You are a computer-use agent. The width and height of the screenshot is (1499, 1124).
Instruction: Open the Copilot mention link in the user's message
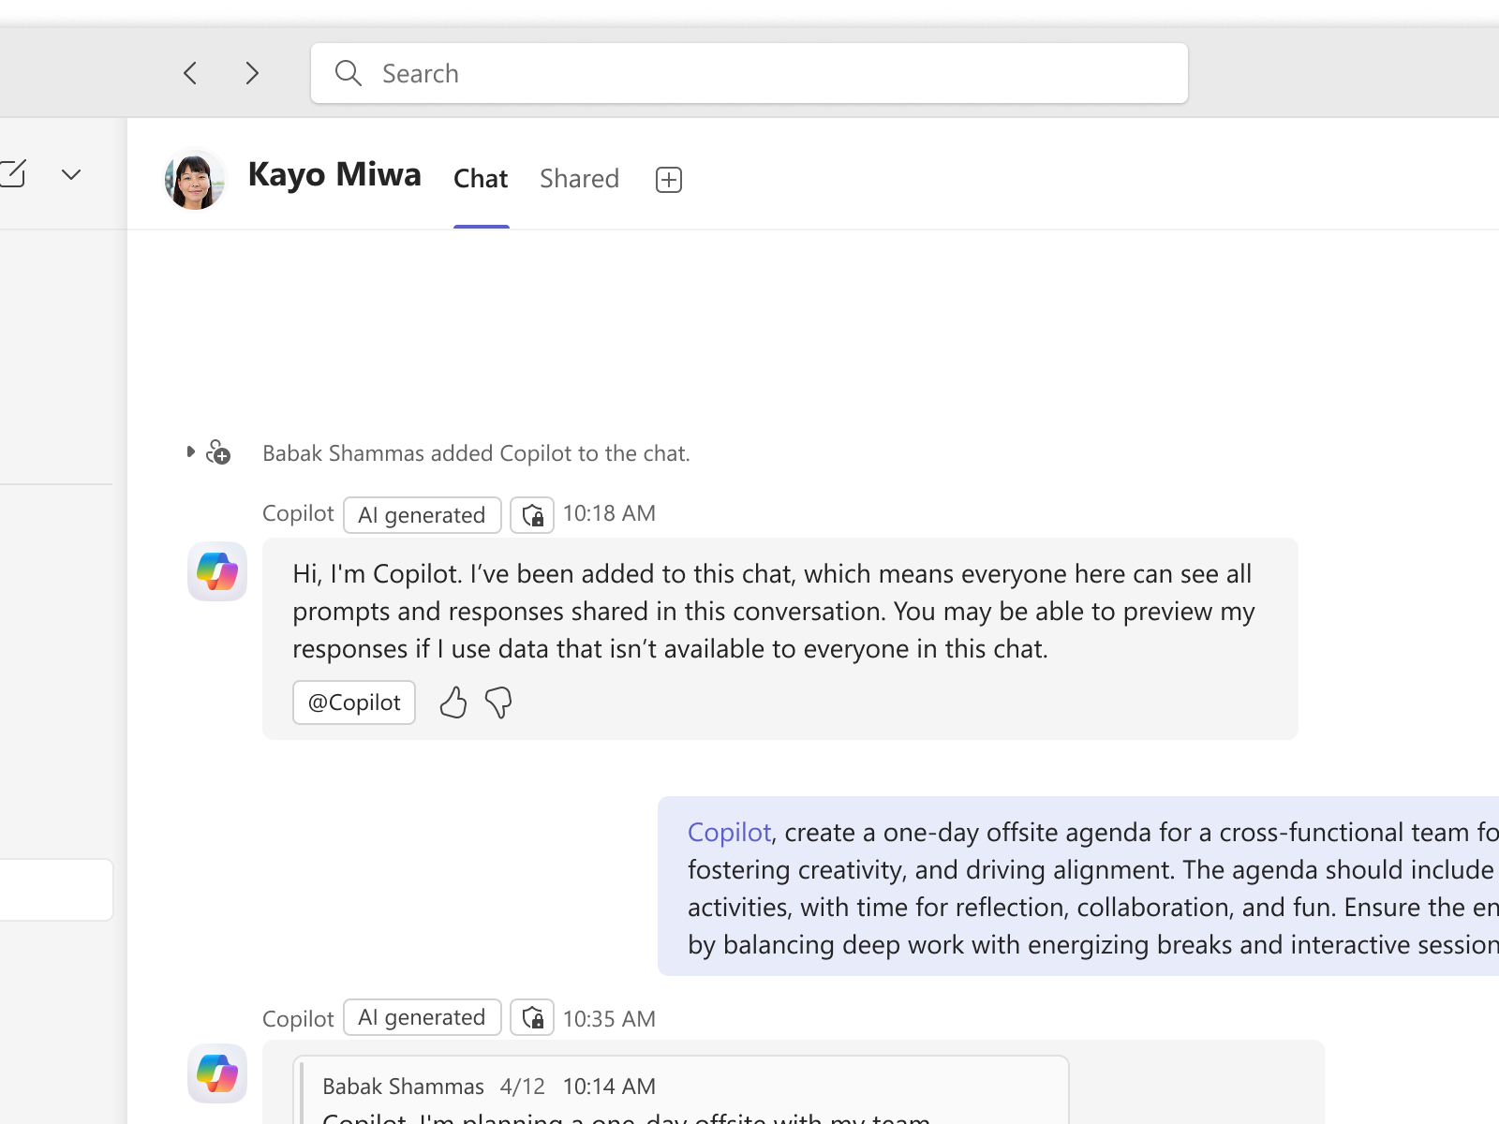click(729, 832)
